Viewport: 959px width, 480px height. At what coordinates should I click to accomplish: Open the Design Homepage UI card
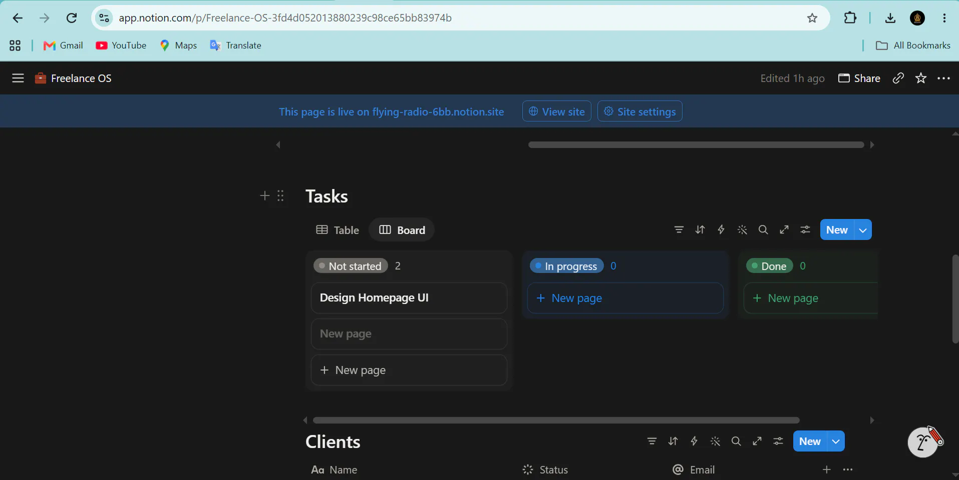point(409,298)
